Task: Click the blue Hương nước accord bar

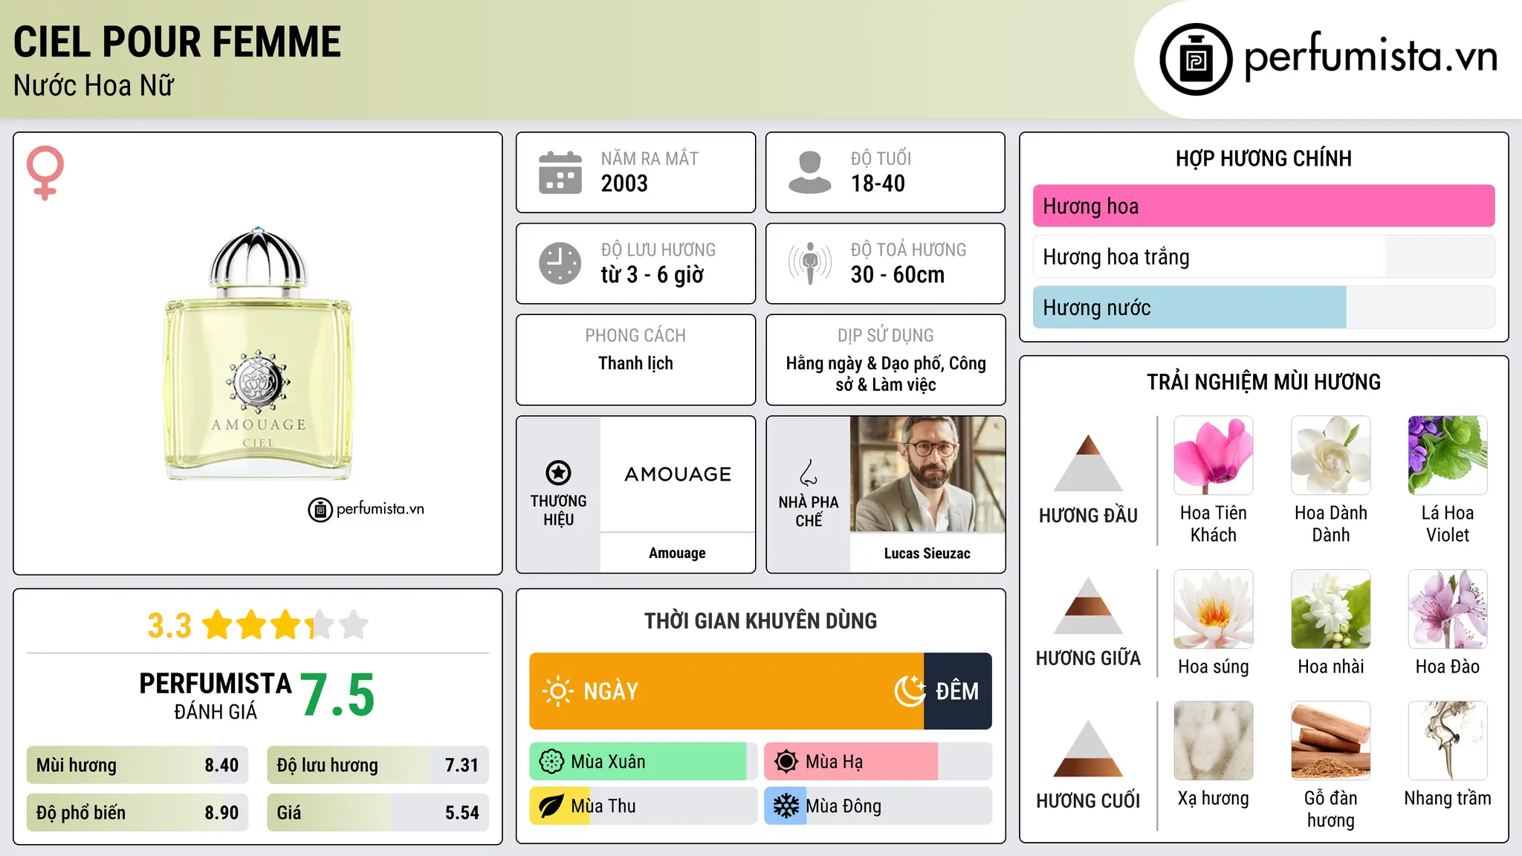Action: [1263, 307]
